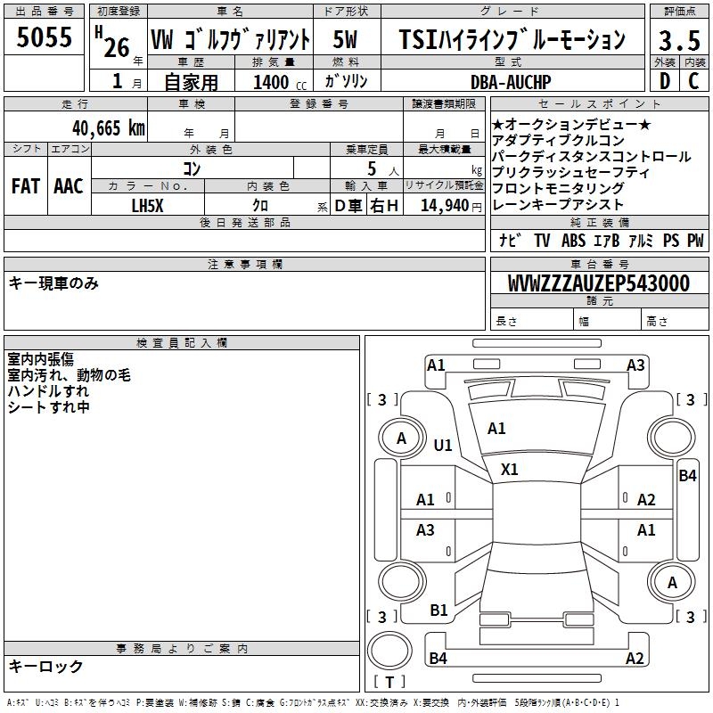Click damage code legend at bottom
Screen dimensions: 713x713
click(313, 702)
